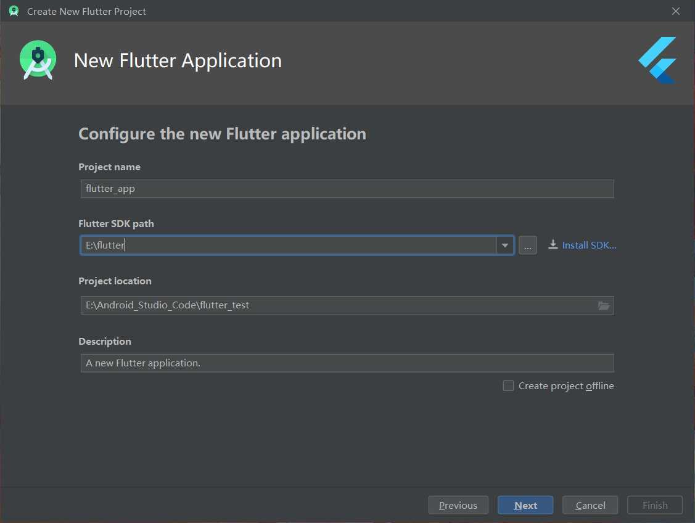Go back with the Previous button
The height and width of the screenshot is (523, 695).
458,505
